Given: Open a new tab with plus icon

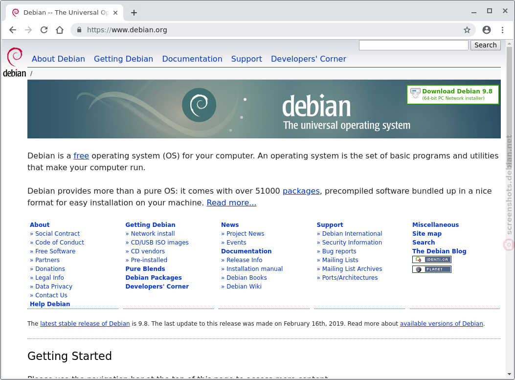Looking at the screenshot, I should [x=134, y=13].
